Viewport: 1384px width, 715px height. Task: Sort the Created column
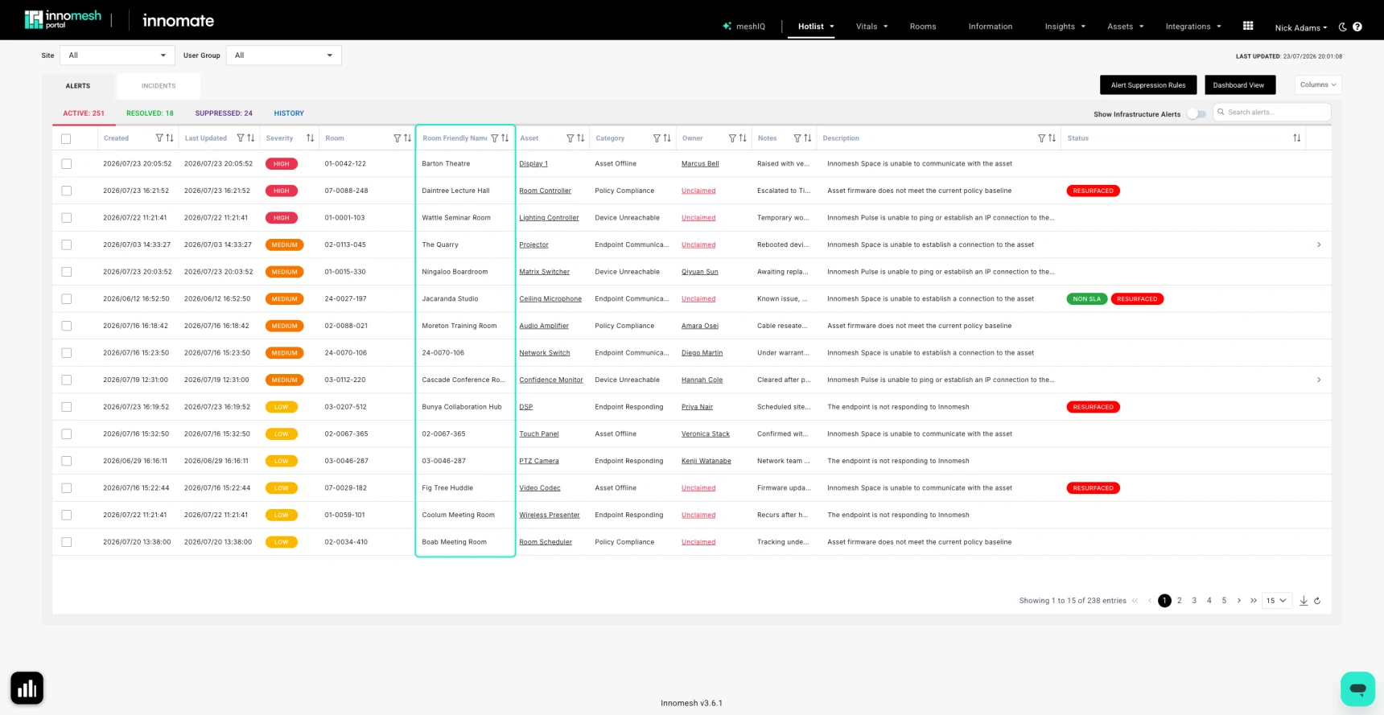(x=170, y=138)
